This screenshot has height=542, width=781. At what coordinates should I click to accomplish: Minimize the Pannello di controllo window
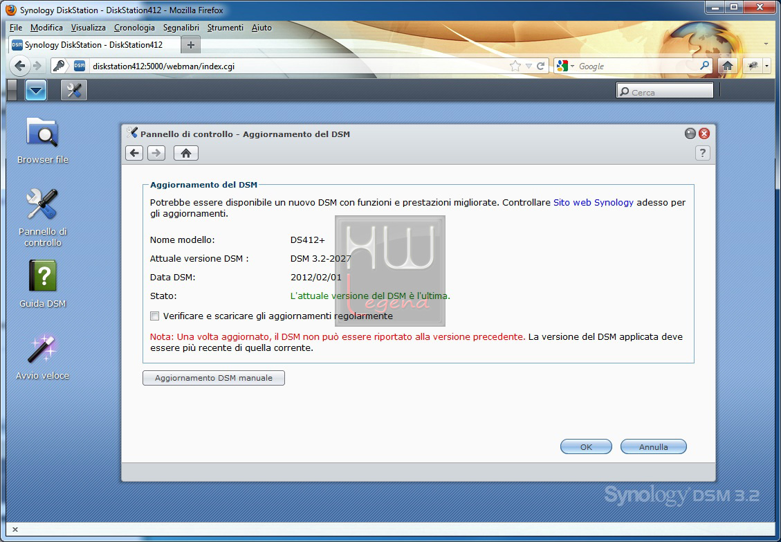coord(690,134)
